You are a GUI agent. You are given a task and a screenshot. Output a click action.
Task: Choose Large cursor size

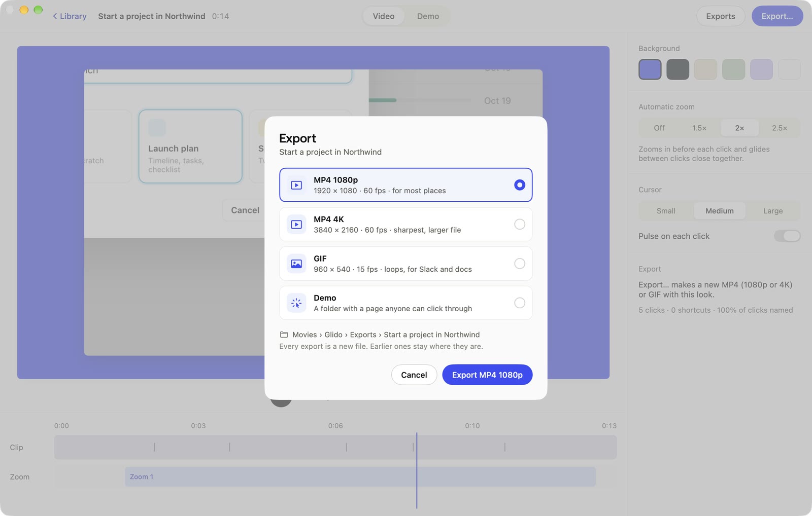(773, 211)
